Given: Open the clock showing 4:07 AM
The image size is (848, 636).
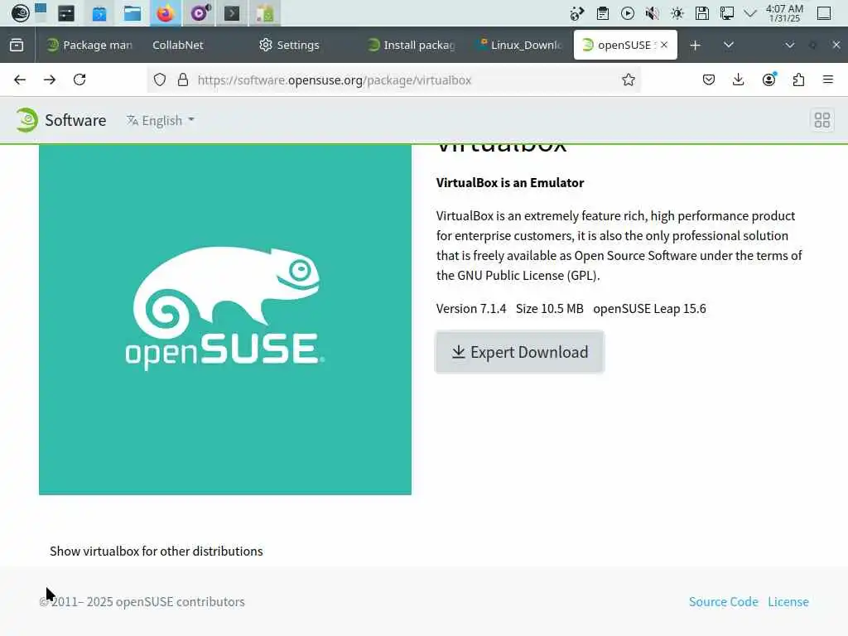Looking at the screenshot, I should [x=784, y=13].
